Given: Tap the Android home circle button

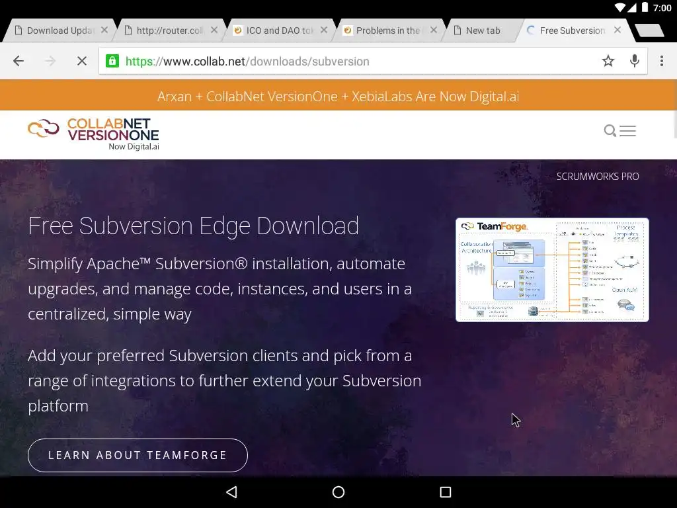Looking at the screenshot, I should point(338,492).
